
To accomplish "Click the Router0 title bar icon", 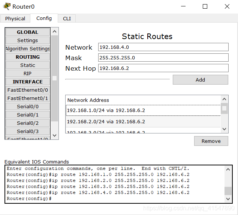I will coord(7,6).
